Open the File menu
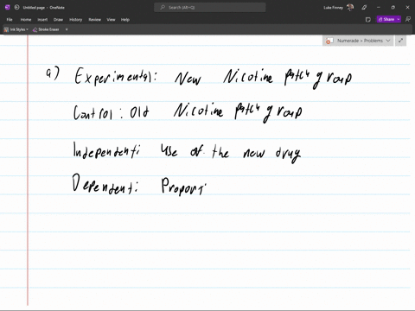Viewport: 415px width, 311px height. click(x=10, y=20)
